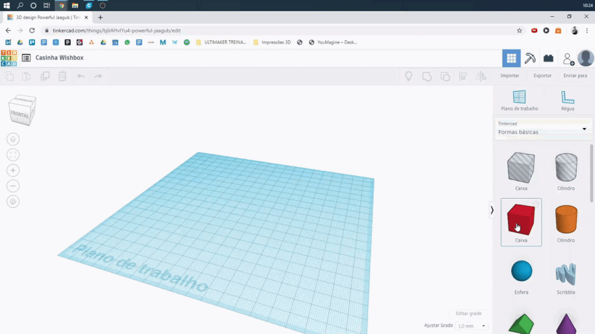The width and height of the screenshot is (595, 334).
Task: Click the Casinha Wishbox design title
Action: click(x=59, y=58)
